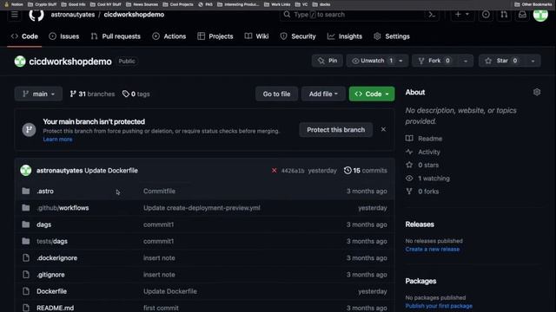Expand the Fork options dropdown arrow

pyautogui.click(x=466, y=61)
